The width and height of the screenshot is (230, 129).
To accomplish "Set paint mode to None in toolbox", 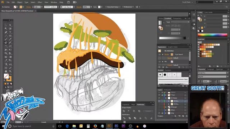I will pyautogui.click(x=11, y=83).
